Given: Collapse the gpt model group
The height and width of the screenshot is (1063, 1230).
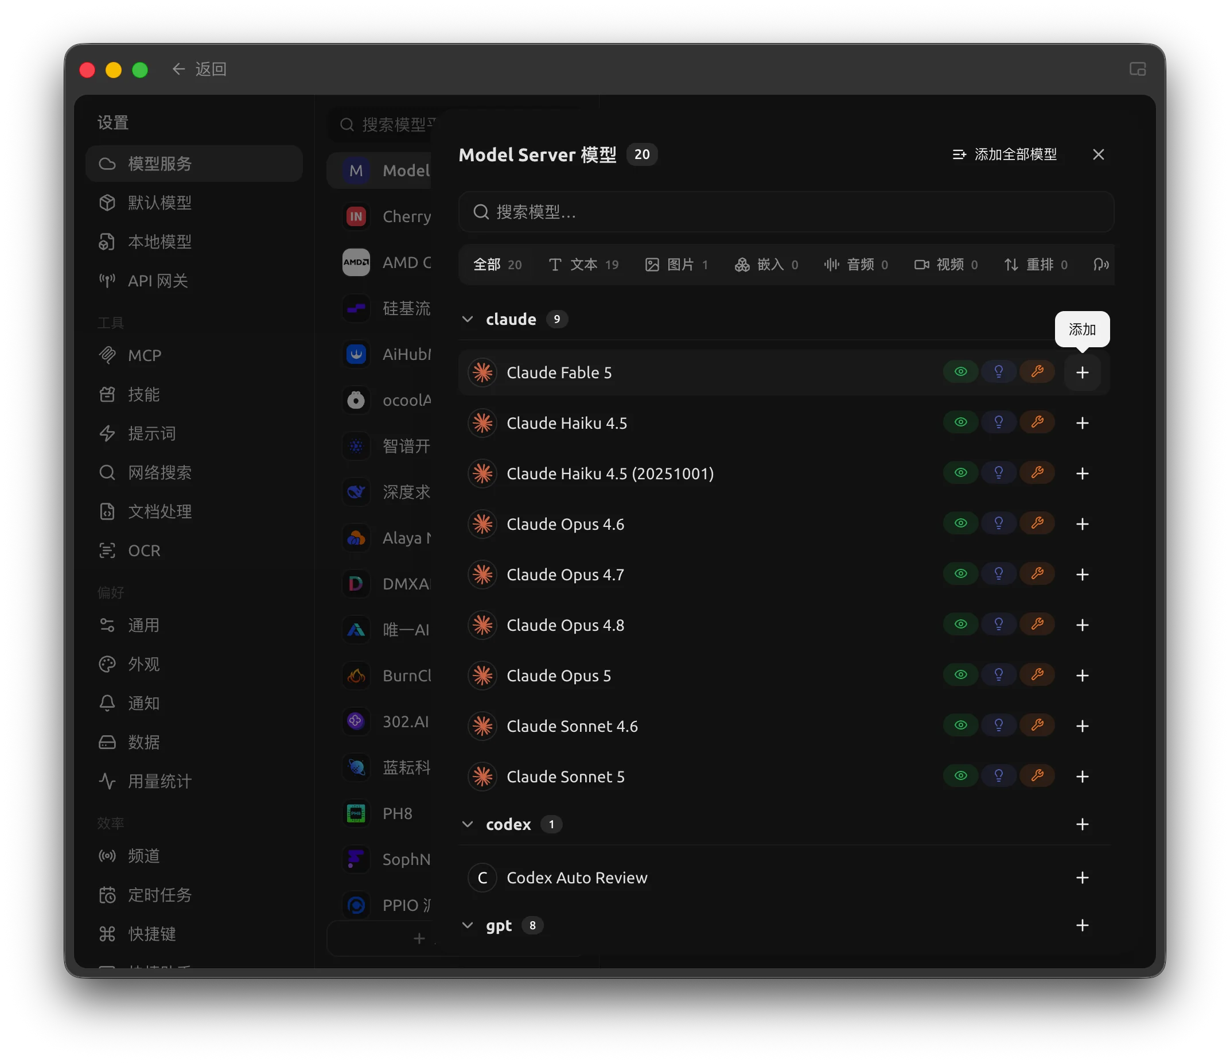Looking at the screenshot, I should pyautogui.click(x=468, y=925).
